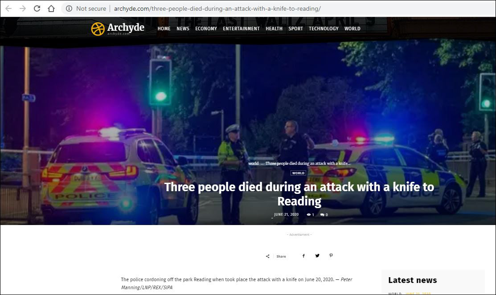Image resolution: width=496 pixels, height=295 pixels.
Task: Click the comments bubble icon
Action: tap(322, 215)
